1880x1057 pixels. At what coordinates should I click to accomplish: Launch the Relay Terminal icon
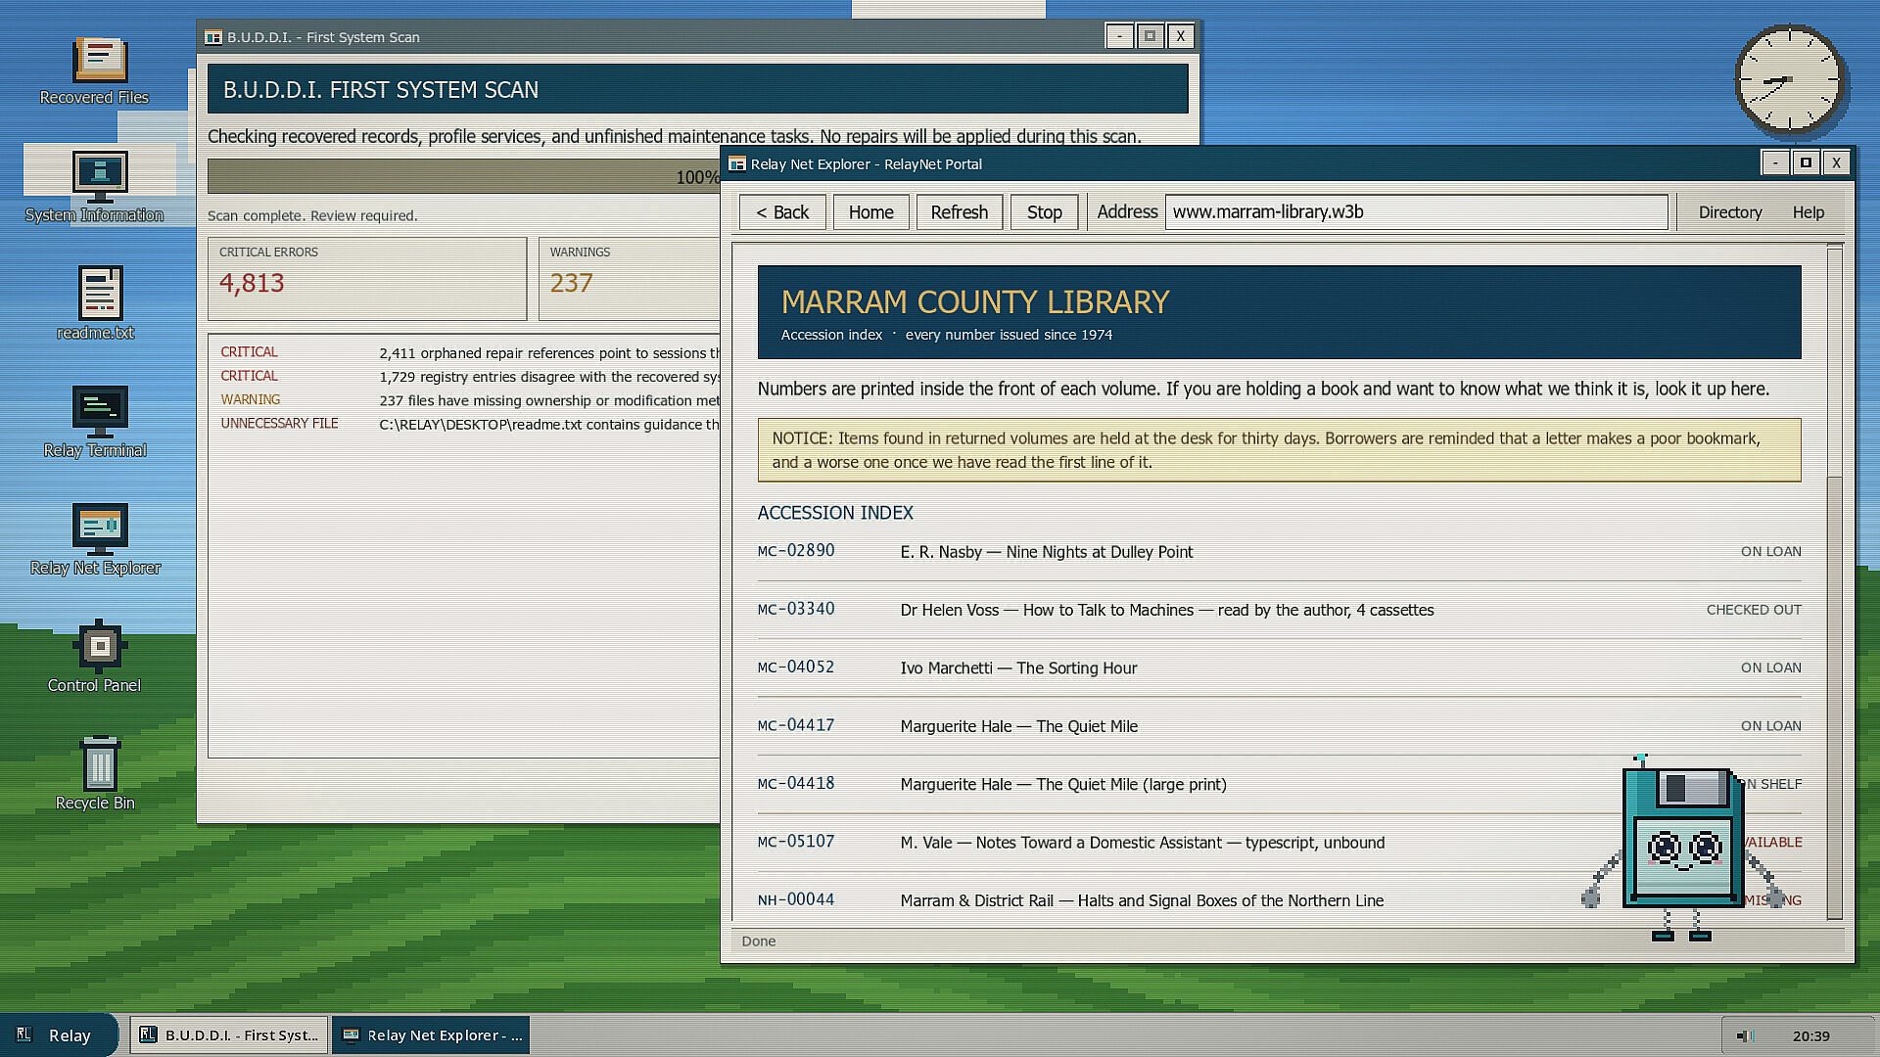tap(95, 422)
